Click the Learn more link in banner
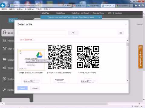This screenshot has height=108, width=145. tap(89, 17)
